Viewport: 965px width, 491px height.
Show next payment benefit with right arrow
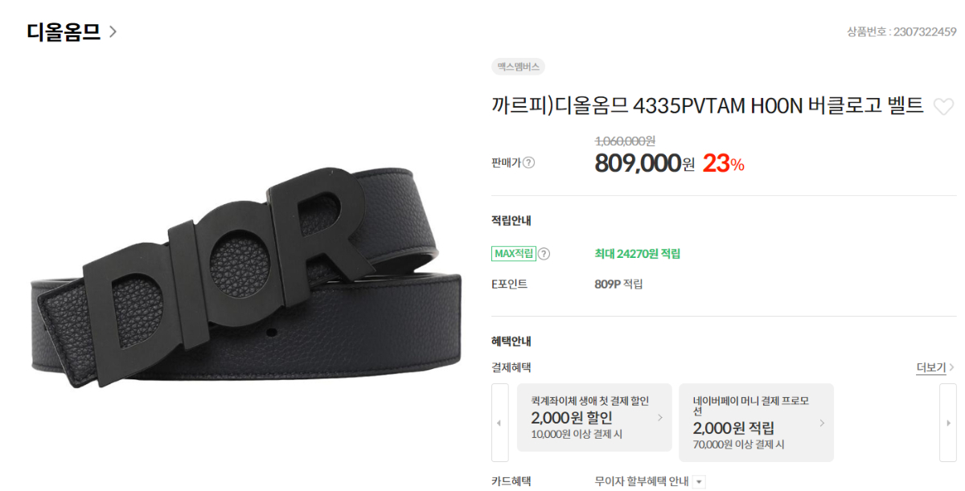(948, 423)
